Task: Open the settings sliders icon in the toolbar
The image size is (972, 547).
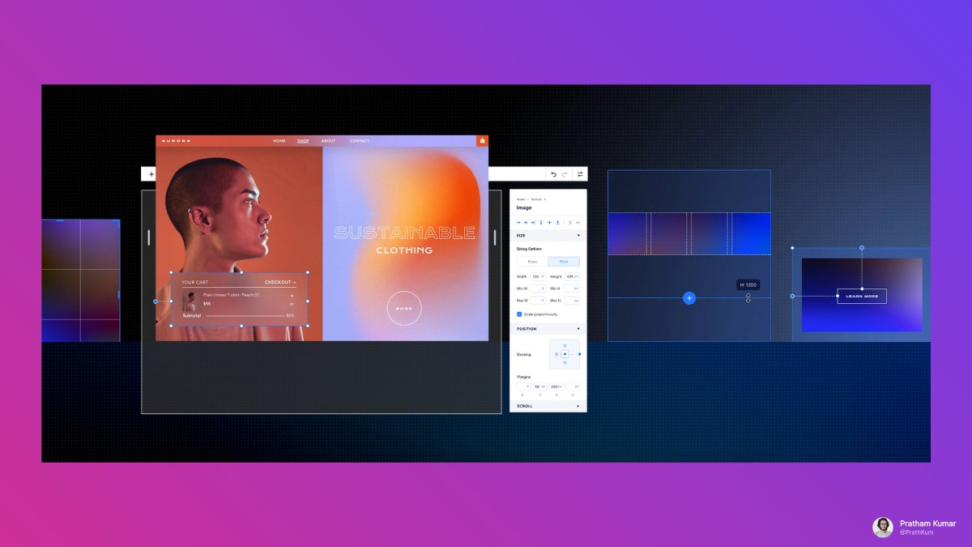Action: tap(580, 174)
